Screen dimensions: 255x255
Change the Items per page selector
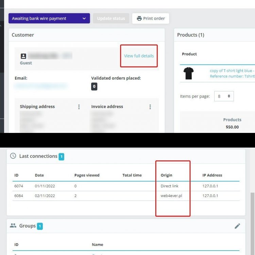[x=224, y=96]
